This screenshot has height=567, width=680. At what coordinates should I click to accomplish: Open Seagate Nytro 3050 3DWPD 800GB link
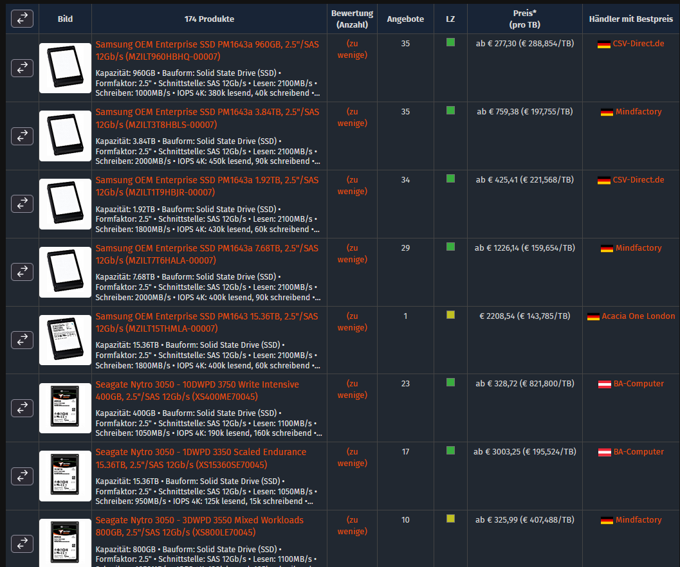click(199, 526)
